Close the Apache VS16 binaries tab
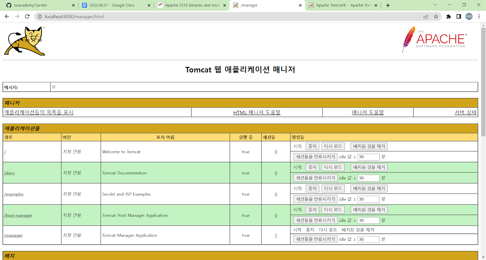 [224, 5]
